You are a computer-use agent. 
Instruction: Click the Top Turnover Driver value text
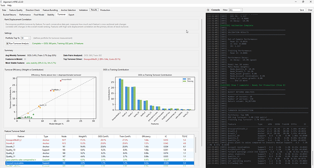[102, 59]
